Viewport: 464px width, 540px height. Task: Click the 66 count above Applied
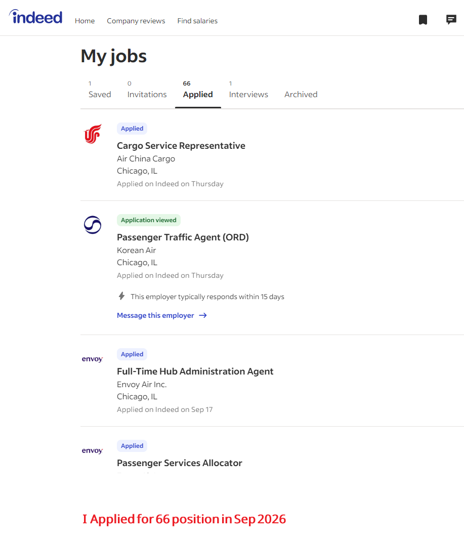click(187, 84)
